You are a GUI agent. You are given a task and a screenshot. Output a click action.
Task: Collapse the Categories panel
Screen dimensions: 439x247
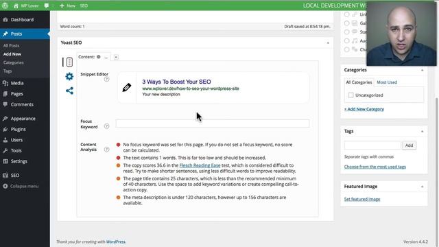point(423,70)
